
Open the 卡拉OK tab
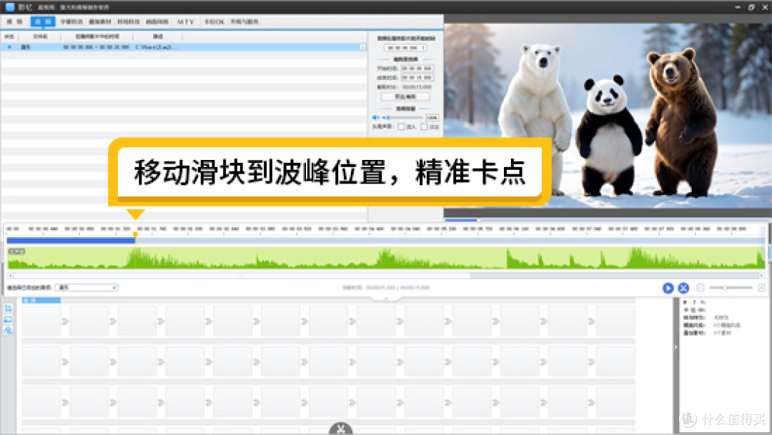(214, 21)
